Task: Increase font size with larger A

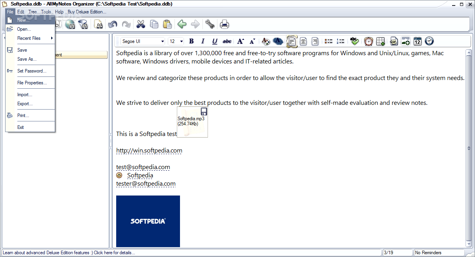Action: [x=240, y=41]
